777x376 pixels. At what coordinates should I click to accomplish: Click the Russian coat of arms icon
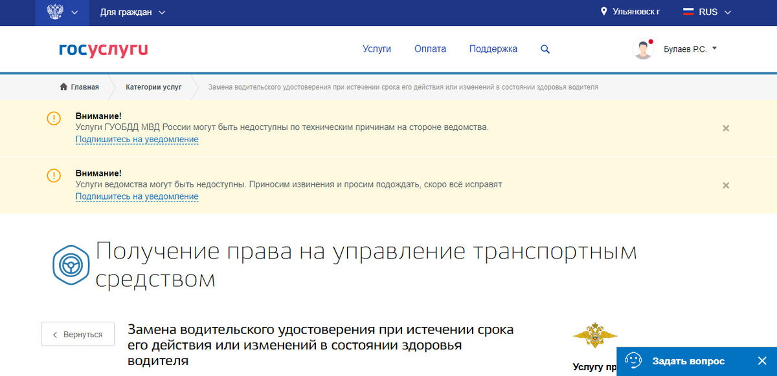(x=54, y=12)
